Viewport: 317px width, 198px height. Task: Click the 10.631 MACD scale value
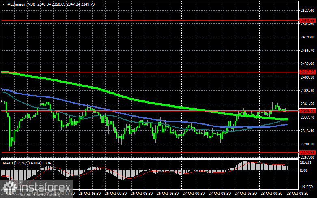(x=306, y=162)
